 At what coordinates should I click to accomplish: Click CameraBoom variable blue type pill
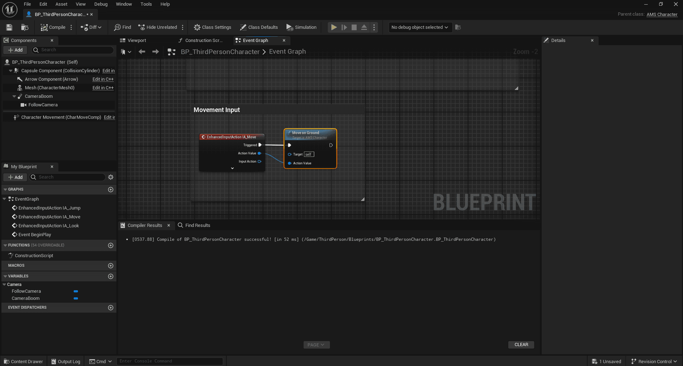(76, 298)
